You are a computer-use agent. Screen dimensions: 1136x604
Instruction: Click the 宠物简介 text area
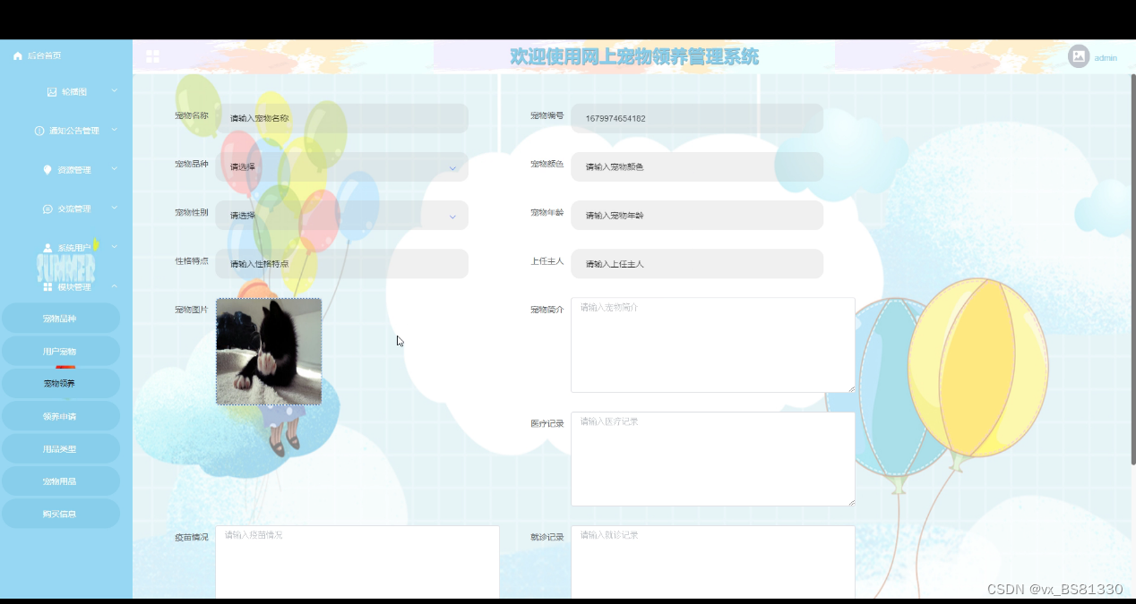click(x=713, y=345)
